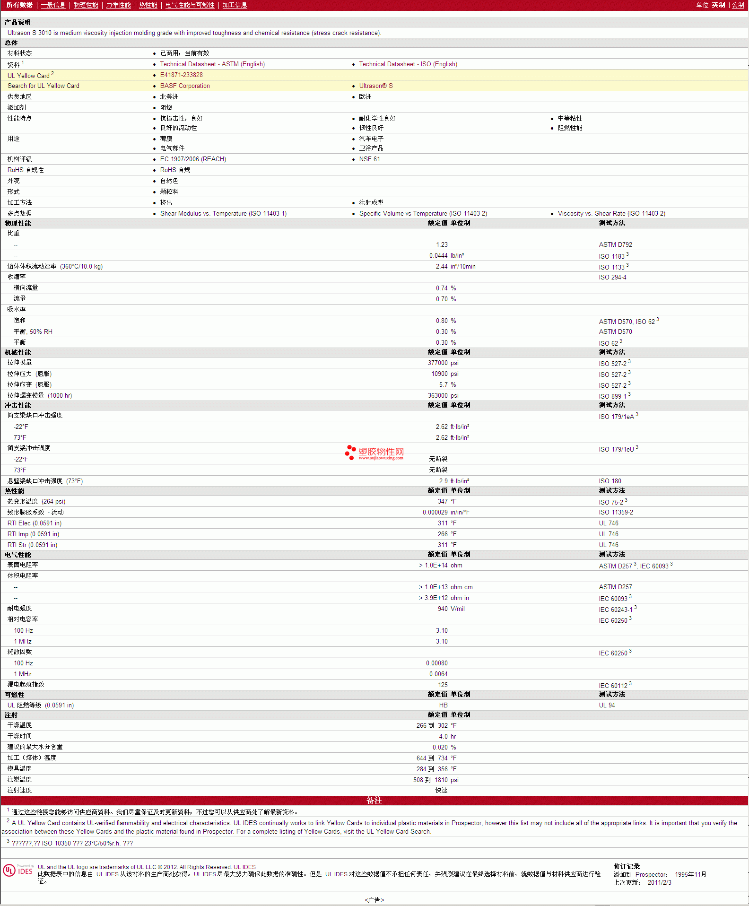The width and height of the screenshot is (749, 906).
Task: Switch units to 公制
Action: 738,5
